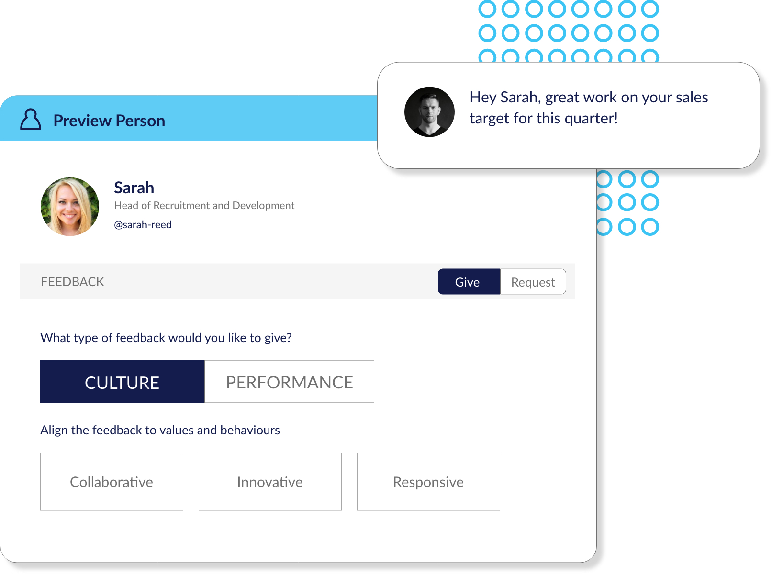772x575 pixels.
Task: Select the Innovative value
Action: point(270,482)
